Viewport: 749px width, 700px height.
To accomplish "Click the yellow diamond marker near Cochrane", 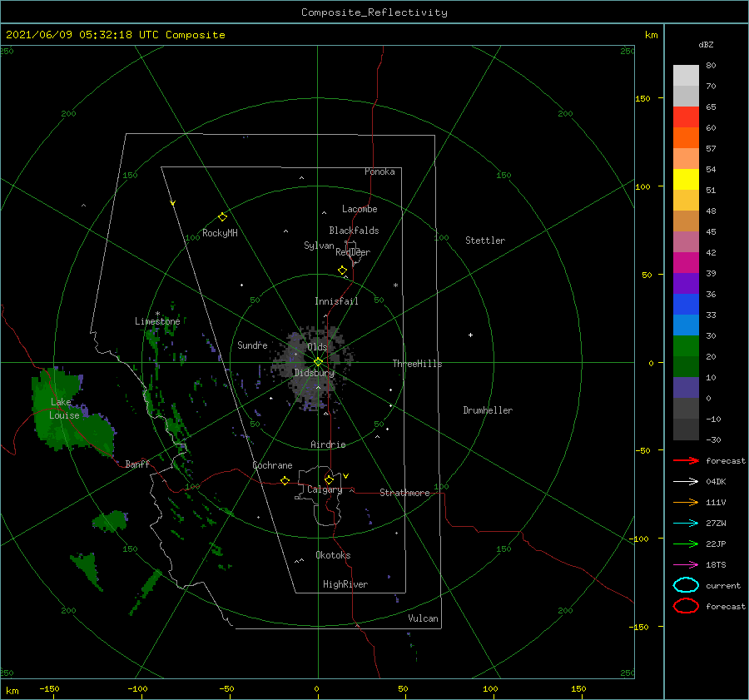I will pos(285,480).
